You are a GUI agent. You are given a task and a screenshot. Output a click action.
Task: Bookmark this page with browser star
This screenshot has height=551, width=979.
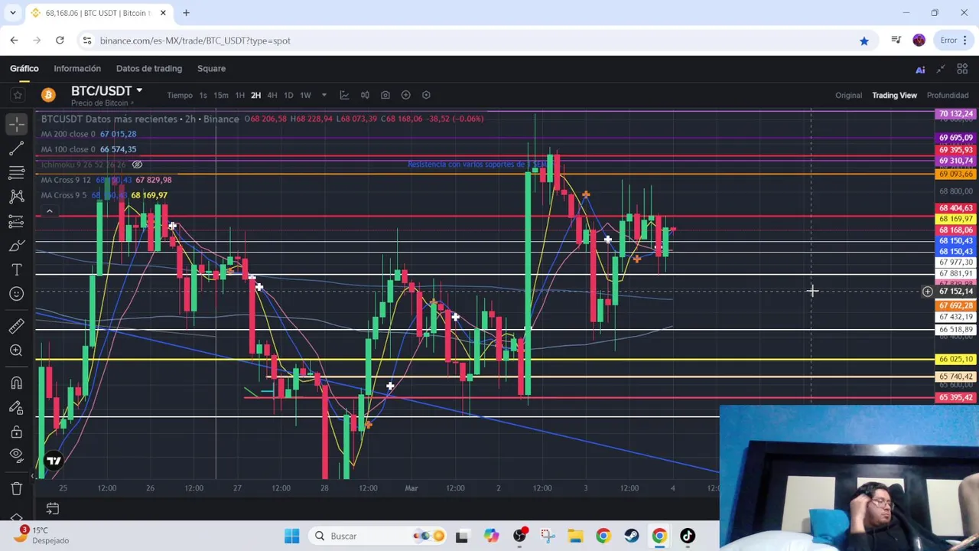864,41
